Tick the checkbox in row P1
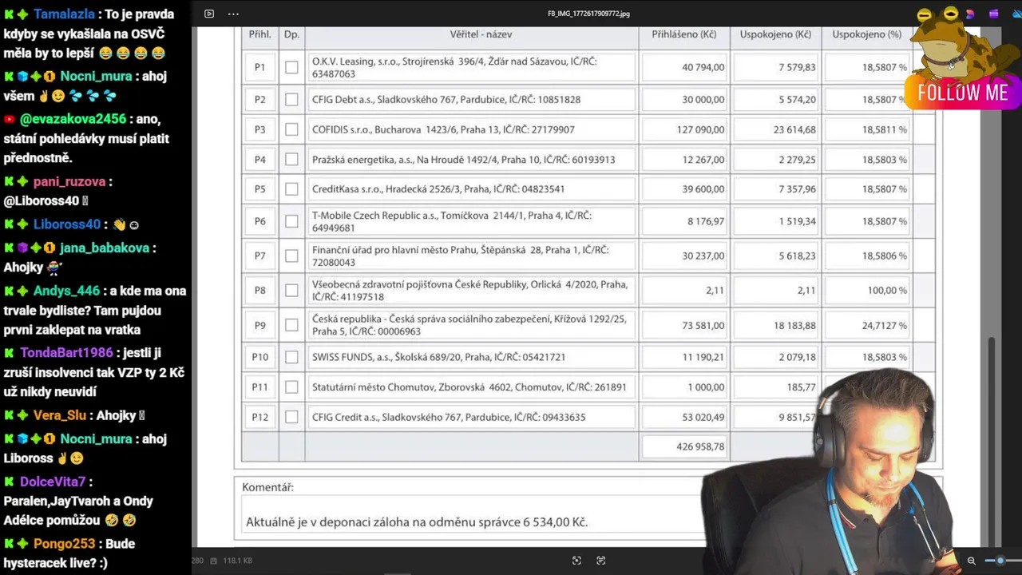 tap(291, 67)
